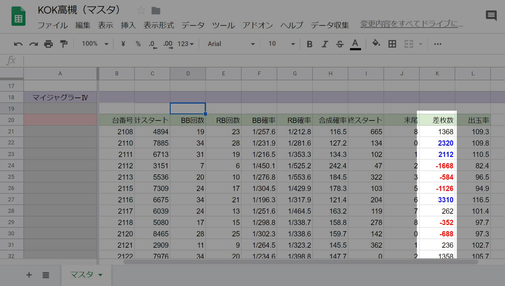Open the ファイル menu

pos(52,25)
